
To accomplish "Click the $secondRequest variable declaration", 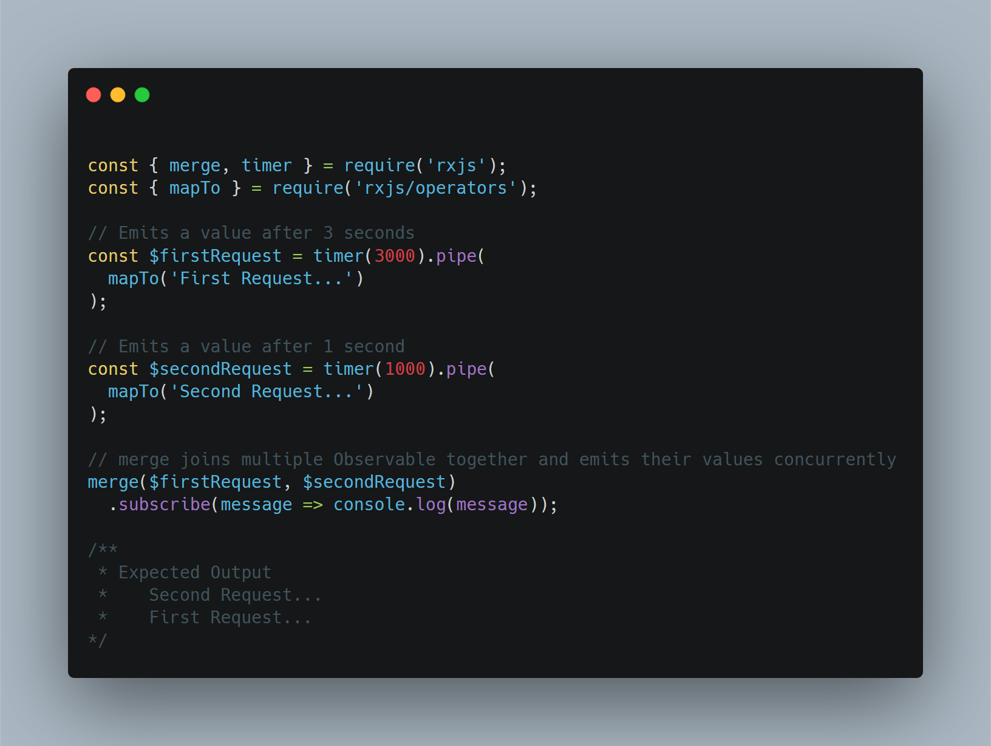I will coord(220,369).
